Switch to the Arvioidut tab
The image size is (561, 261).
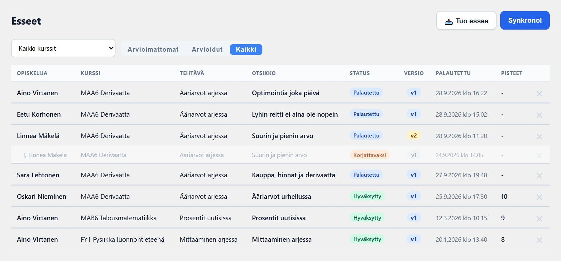click(x=207, y=49)
